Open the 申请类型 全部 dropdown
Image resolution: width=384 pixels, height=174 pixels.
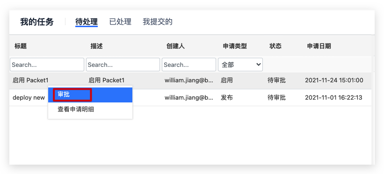click(240, 65)
